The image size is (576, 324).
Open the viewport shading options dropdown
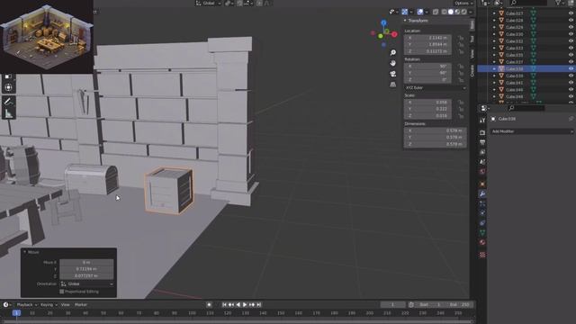471,12
